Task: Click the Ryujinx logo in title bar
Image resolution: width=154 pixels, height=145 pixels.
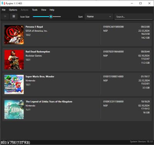Action: pos(3,3)
